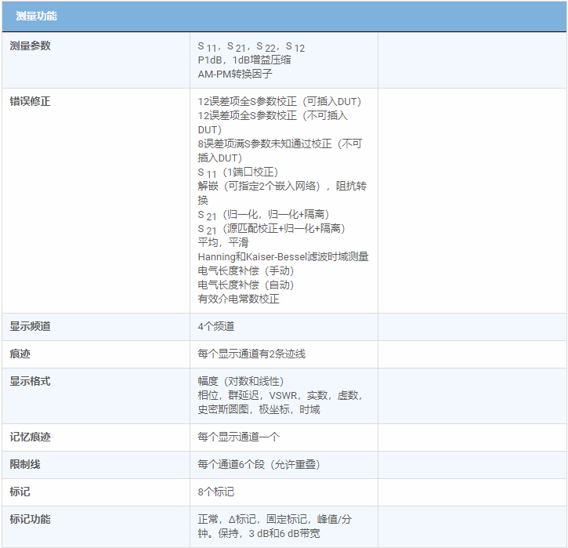Screen dimensions: 568x548
Task: Select the 标记功能 row label
Action: [30, 519]
